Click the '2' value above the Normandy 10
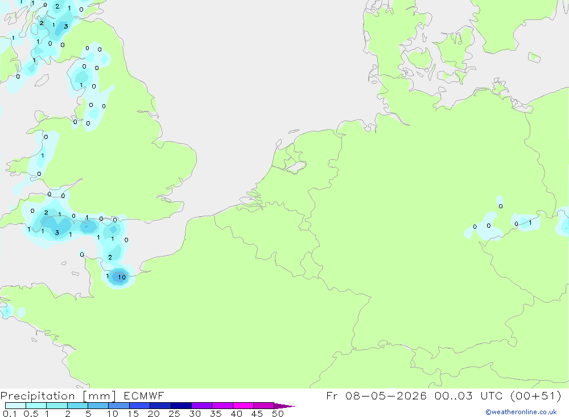 pyautogui.click(x=110, y=257)
